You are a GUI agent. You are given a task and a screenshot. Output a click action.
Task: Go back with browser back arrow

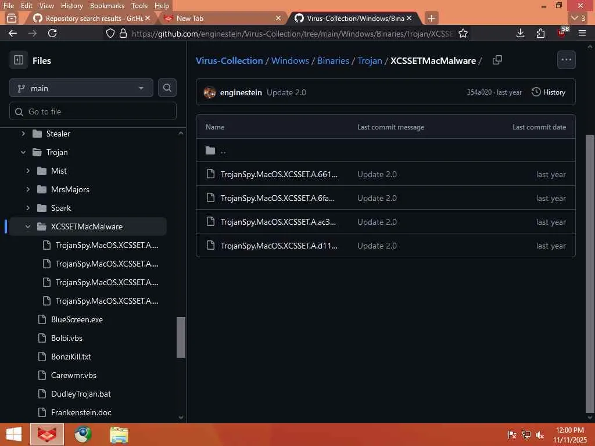pyautogui.click(x=13, y=33)
